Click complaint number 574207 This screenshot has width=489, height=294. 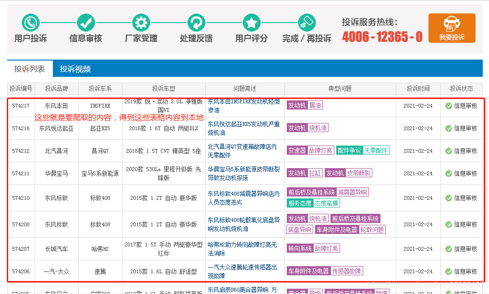click(21, 249)
